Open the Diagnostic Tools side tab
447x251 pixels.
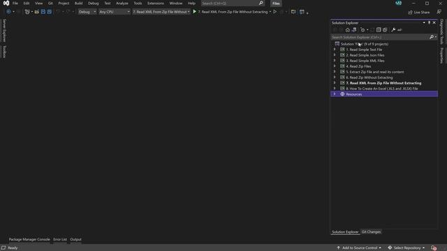click(x=442, y=31)
